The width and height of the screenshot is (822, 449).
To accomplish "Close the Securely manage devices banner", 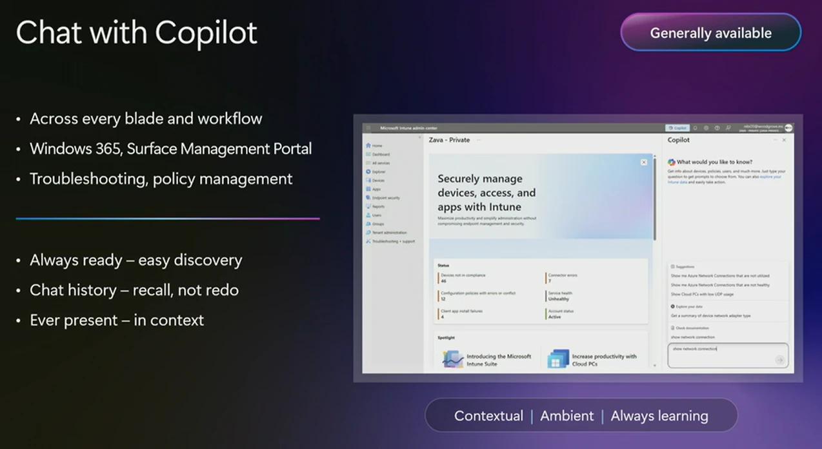I will (643, 162).
